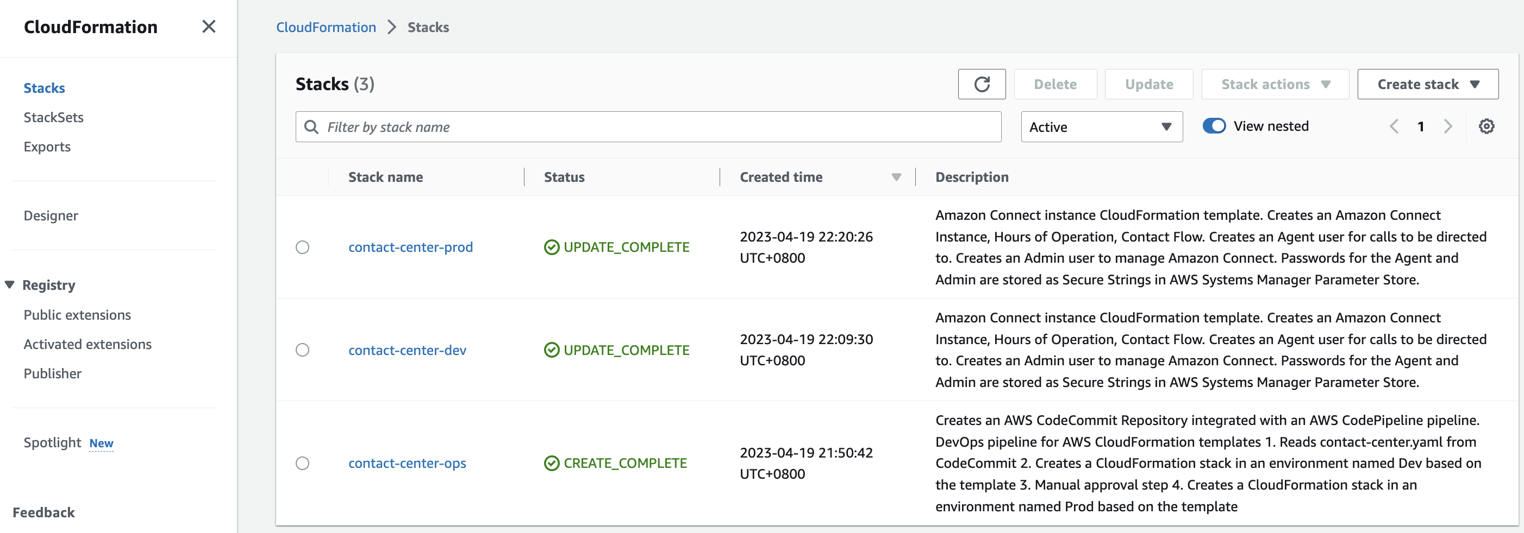The height and width of the screenshot is (533, 1524).
Task: Click the CloudFormation breadcrumb link
Action: [x=326, y=27]
